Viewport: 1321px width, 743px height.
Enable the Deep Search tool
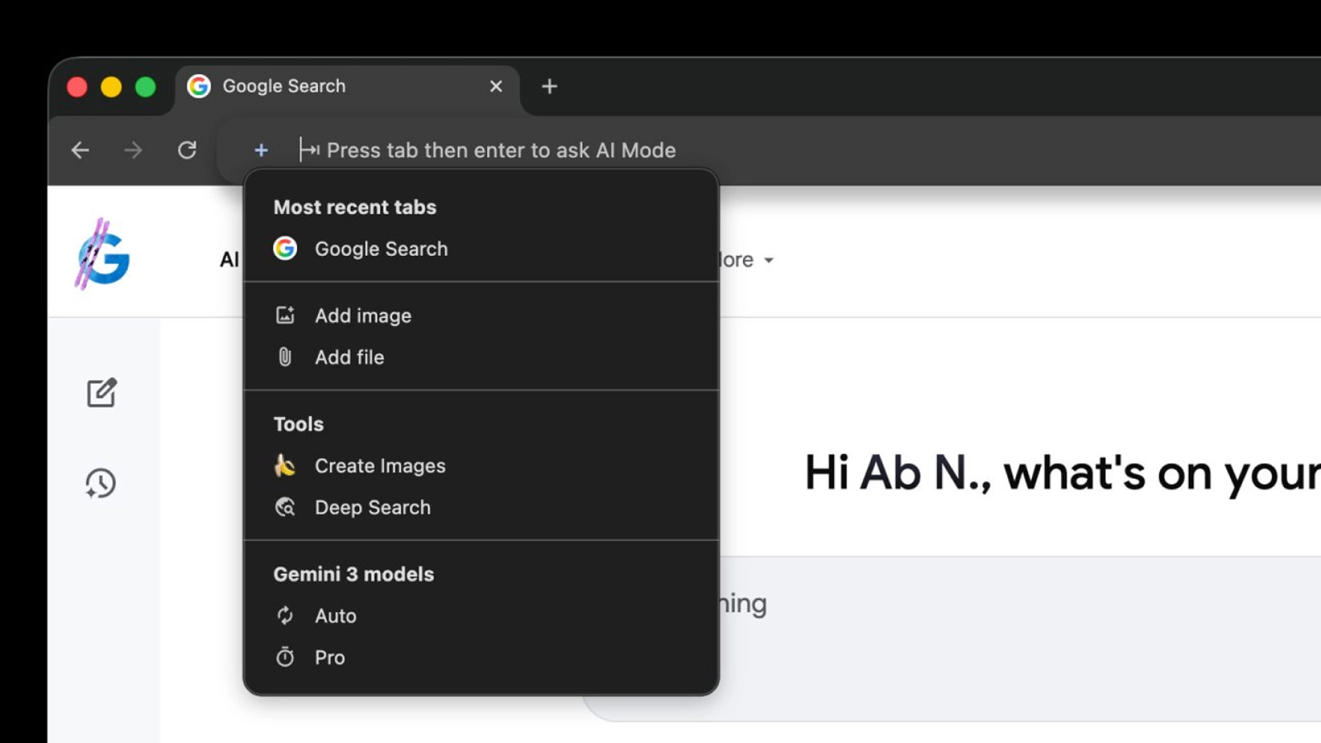(x=372, y=508)
